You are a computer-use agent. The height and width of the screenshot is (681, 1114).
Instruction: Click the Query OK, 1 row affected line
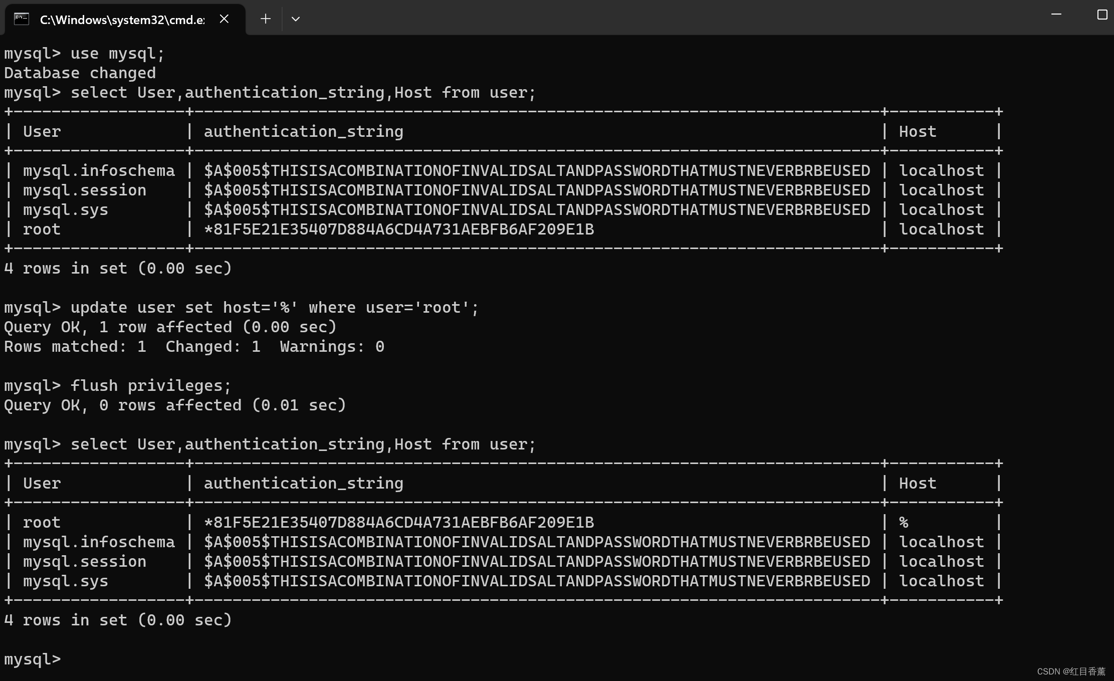click(x=170, y=326)
